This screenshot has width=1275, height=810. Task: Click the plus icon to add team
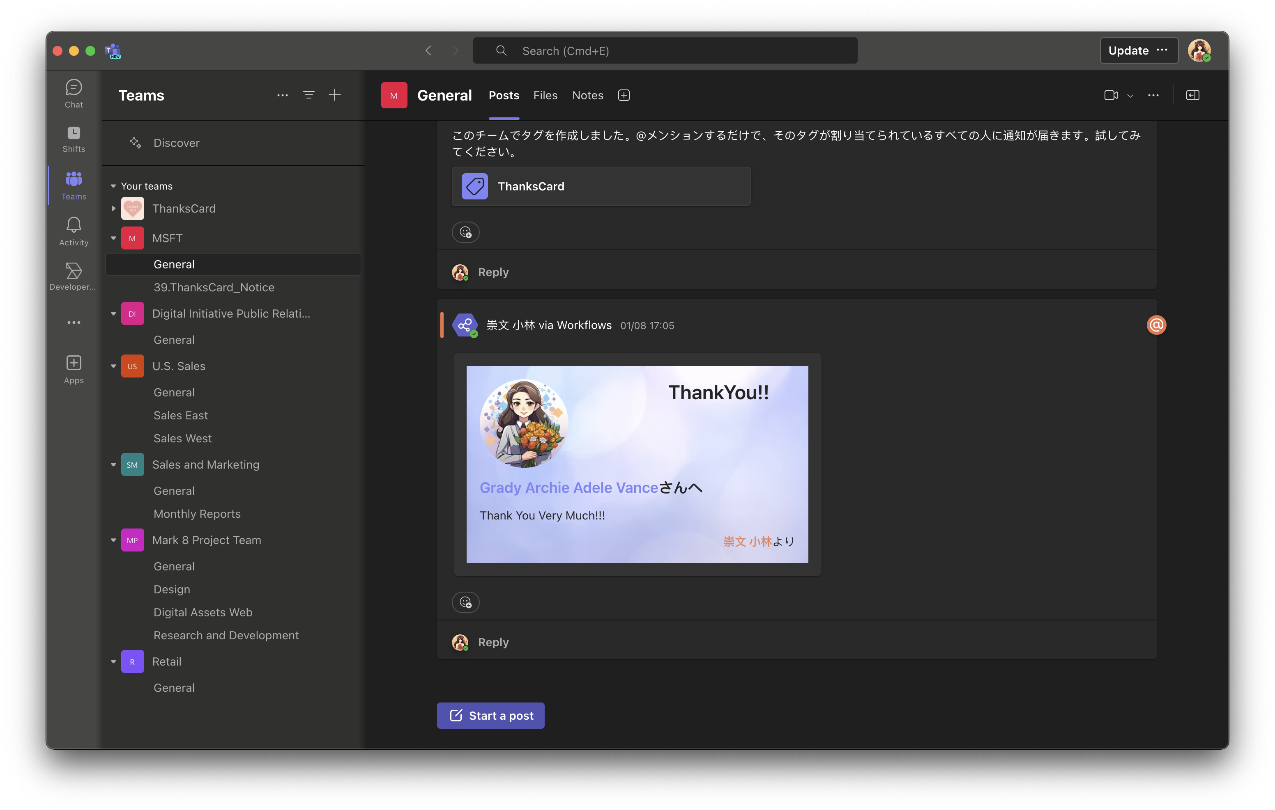tap(335, 95)
